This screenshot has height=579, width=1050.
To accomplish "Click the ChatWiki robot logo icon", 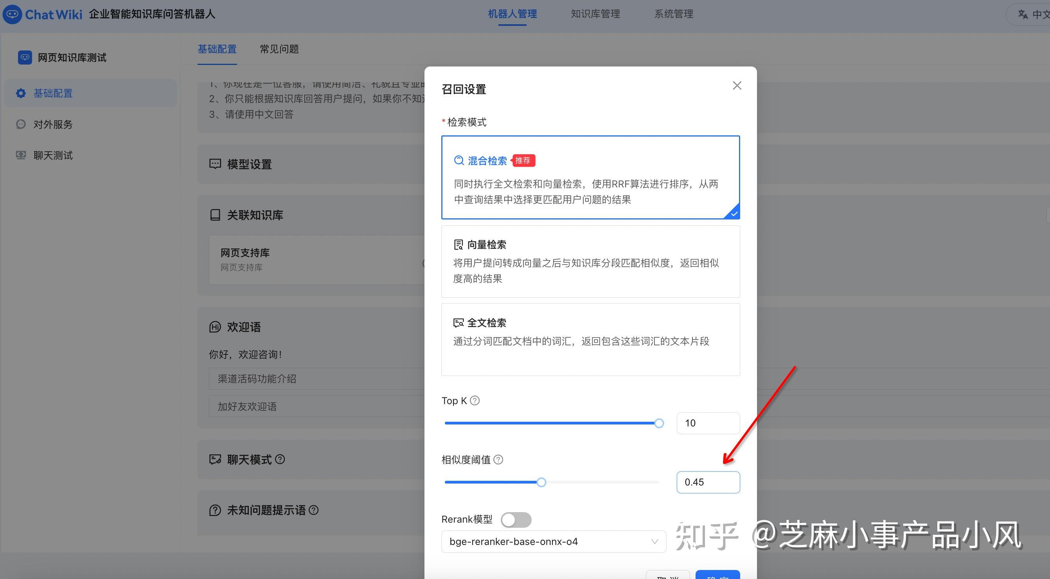I will coord(12,13).
